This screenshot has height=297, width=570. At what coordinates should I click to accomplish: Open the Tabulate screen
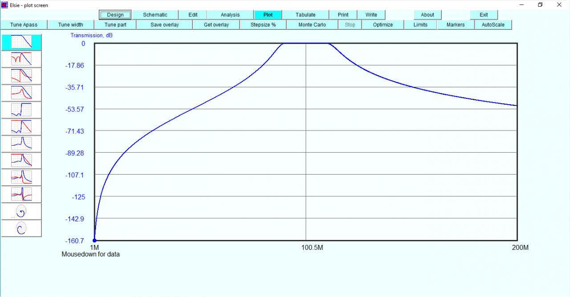click(x=305, y=15)
